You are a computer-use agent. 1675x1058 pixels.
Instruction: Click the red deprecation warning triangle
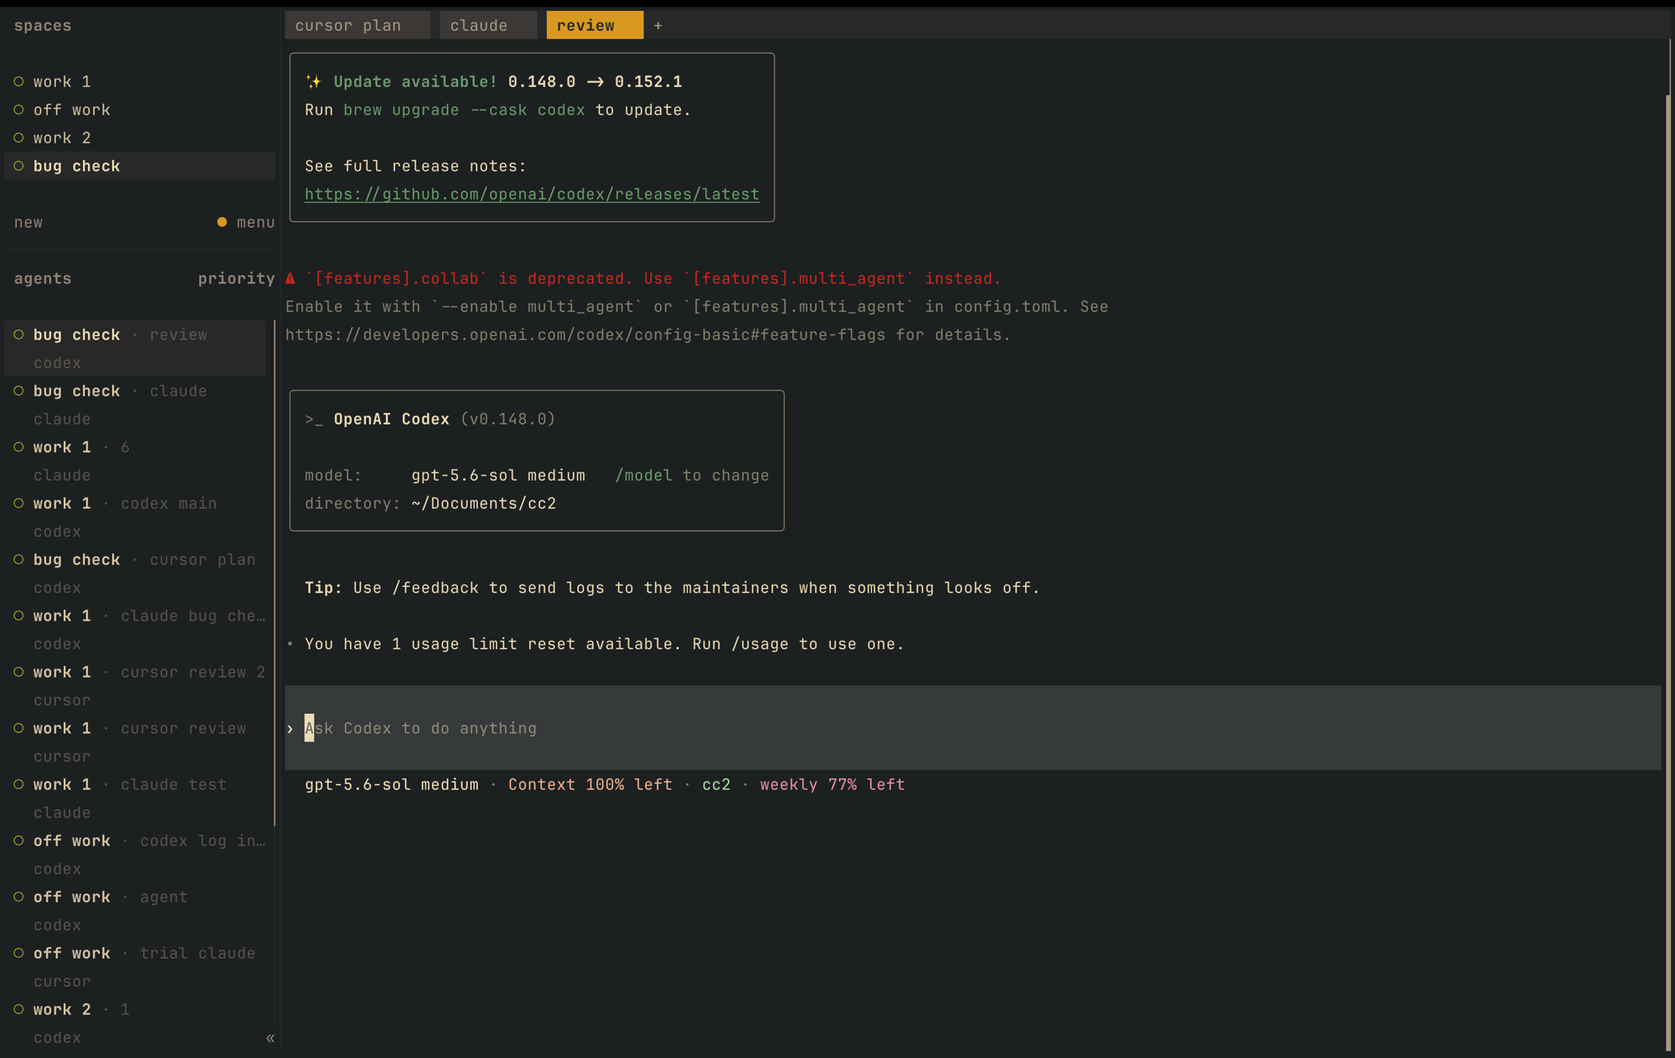291,278
